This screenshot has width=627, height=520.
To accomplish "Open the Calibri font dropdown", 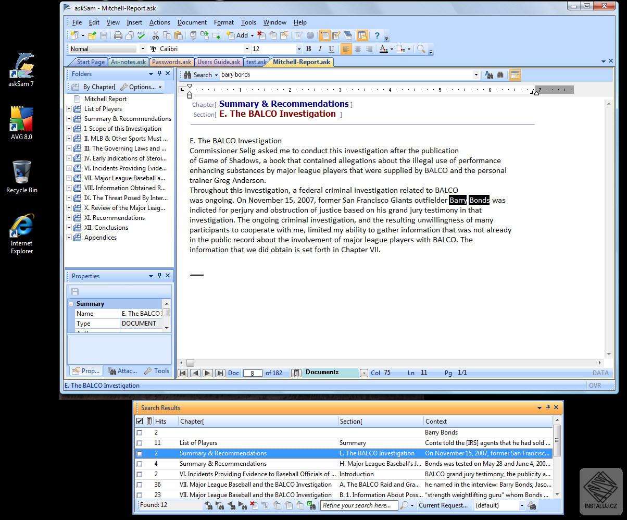I will click(247, 49).
